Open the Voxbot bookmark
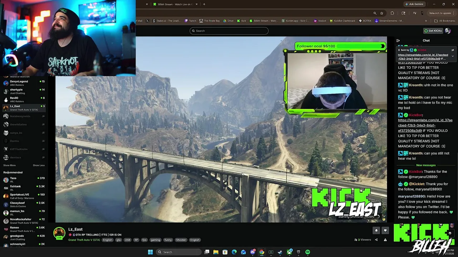This screenshot has height=257, width=458. coord(320,21)
